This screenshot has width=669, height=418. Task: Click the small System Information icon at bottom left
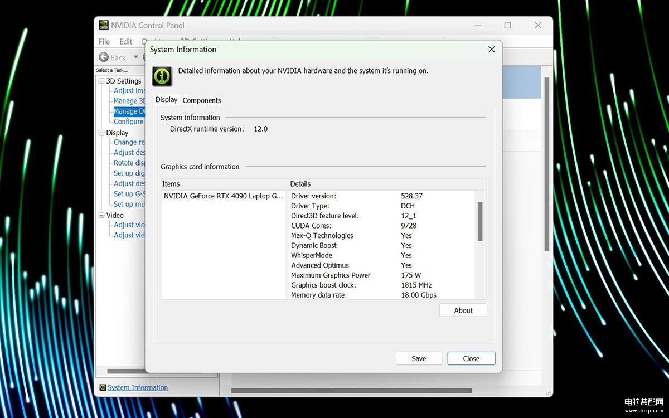(103, 387)
